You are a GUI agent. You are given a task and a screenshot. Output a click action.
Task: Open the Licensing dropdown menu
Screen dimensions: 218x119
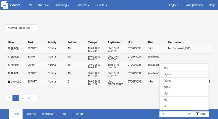tap(62, 5)
